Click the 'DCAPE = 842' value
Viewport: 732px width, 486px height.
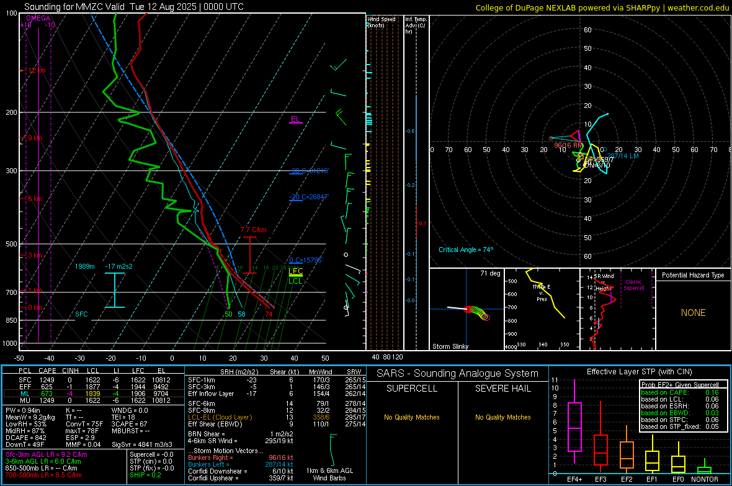(25, 438)
